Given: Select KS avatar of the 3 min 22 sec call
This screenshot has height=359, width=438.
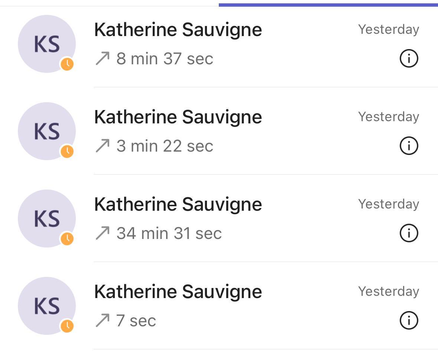Looking at the screenshot, I should pyautogui.click(x=46, y=131).
